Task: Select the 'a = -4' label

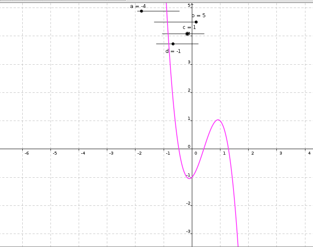Action: [x=138, y=6]
